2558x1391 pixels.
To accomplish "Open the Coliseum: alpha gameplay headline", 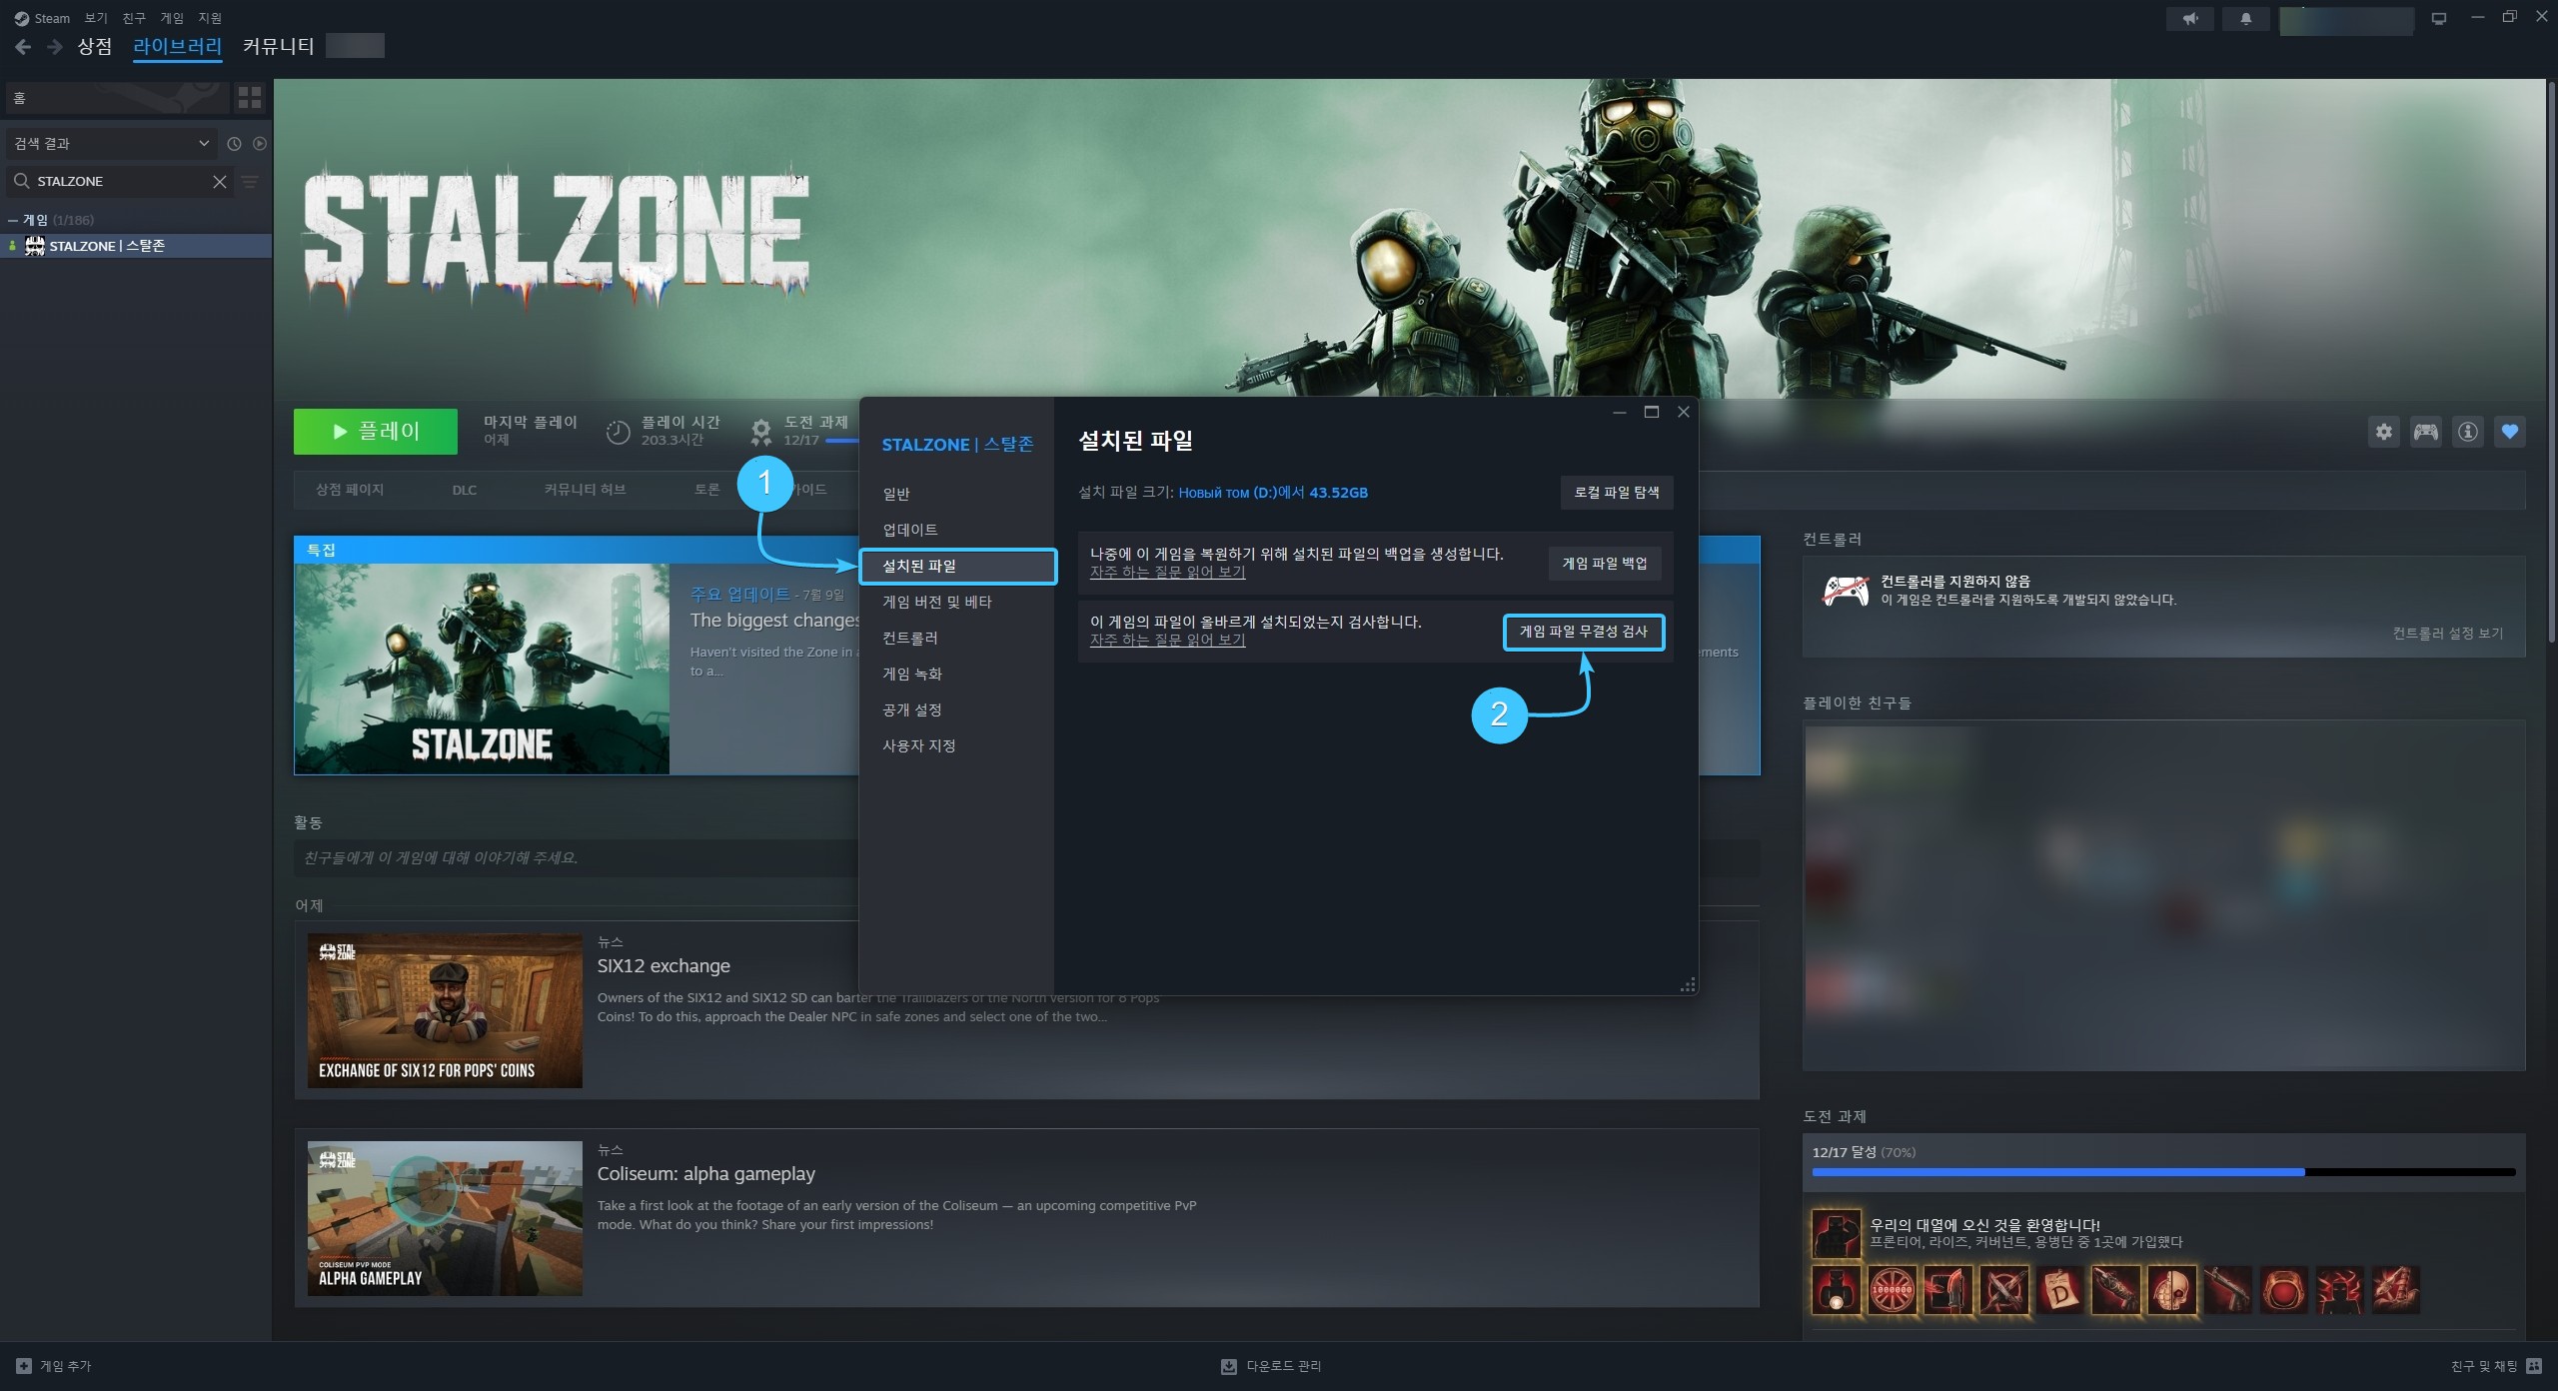I will tap(706, 1174).
